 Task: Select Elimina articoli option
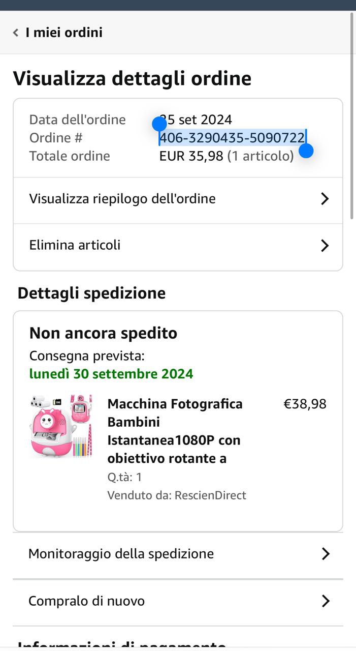coord(75,245)
